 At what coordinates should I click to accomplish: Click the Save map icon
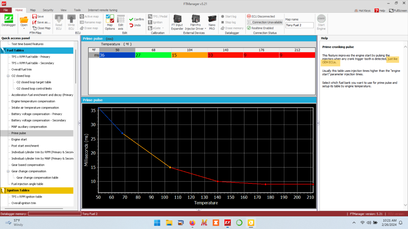click(x=38, y=16)
